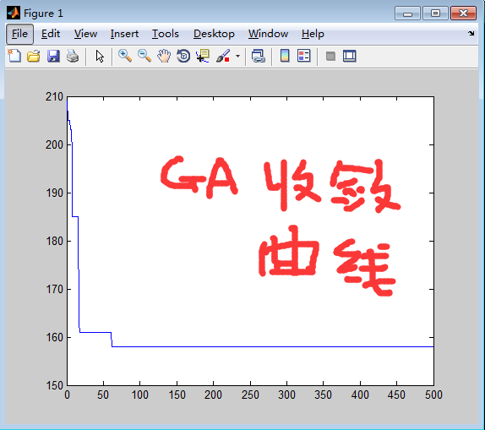Open the Desktop menu

214,34
